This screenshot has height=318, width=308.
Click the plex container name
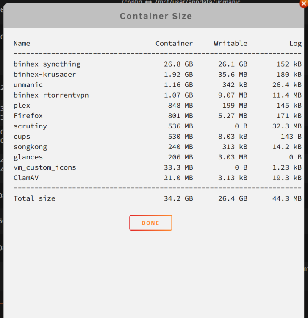click(x=22, y=106)
